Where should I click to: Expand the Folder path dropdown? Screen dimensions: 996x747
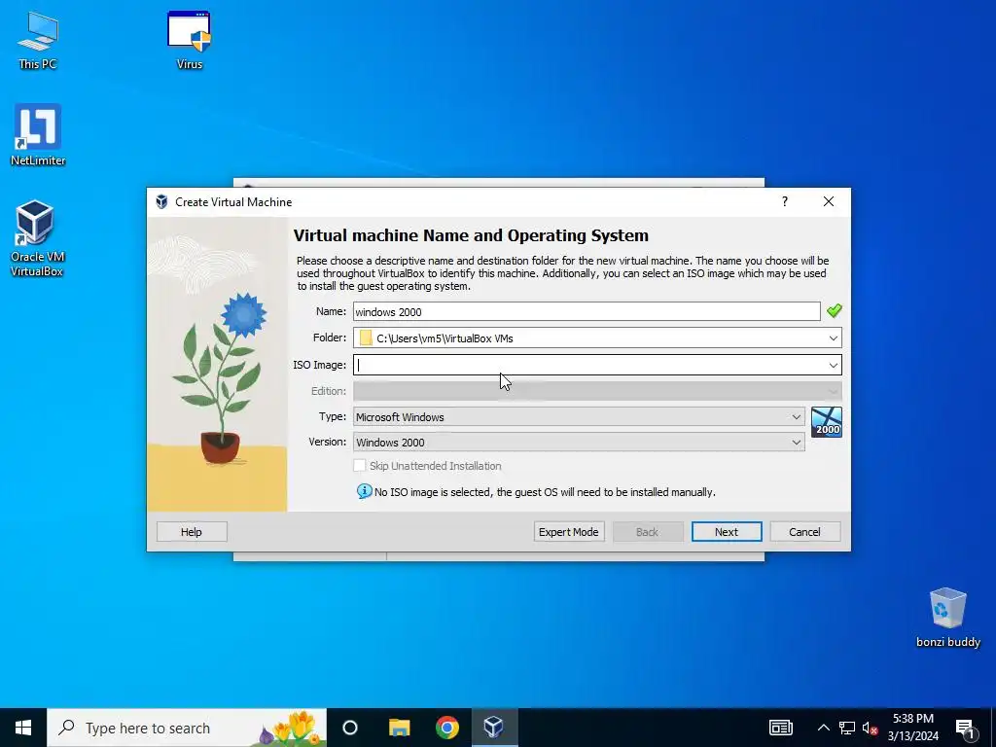834,338
